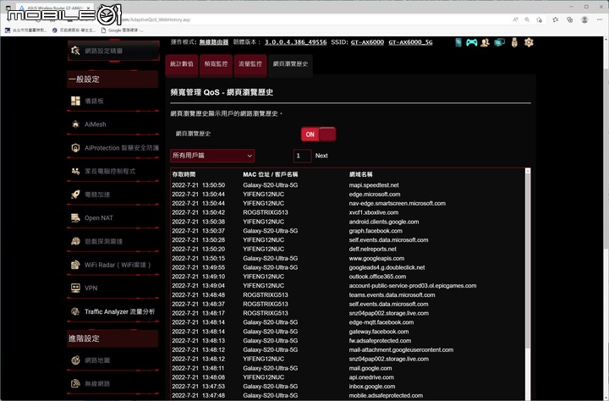Click the 2022-7-21 13:50:50 timestamp
The image size is (609, 401).
199,185
